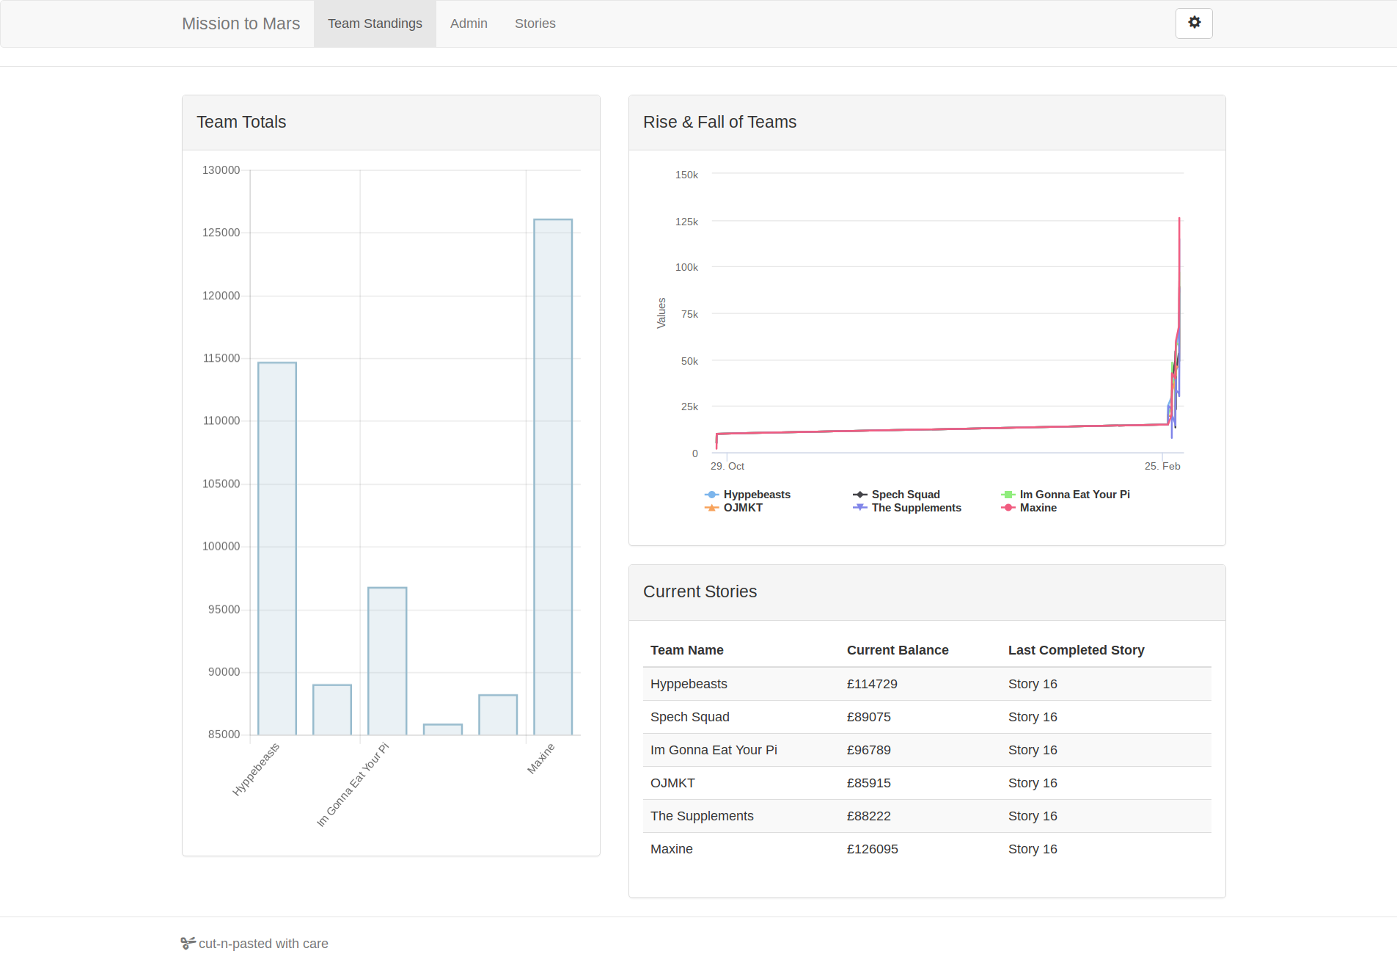1397x962 pixels.
Task: Click the Mission to Mars brand link
Action: tap(241, 23)
